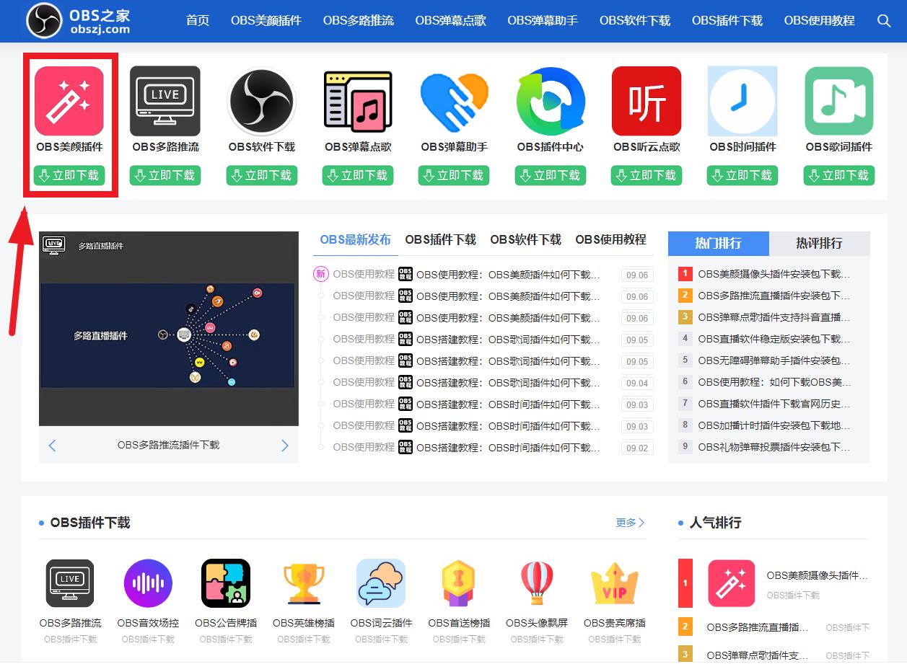Image resolution: width=907 pixels, height=664 pixels.
Task: Select the OBS多路推流 LIVE monitor icon
Action: (165, 99)
